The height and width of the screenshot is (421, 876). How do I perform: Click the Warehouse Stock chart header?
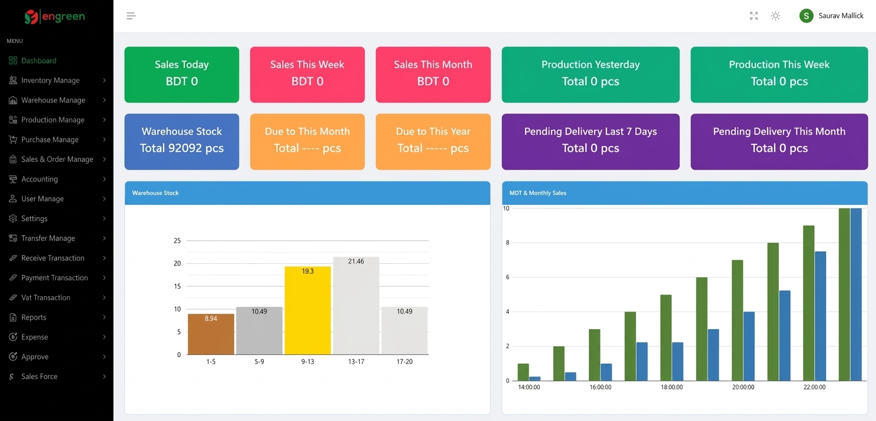click(x=307, y=193)
